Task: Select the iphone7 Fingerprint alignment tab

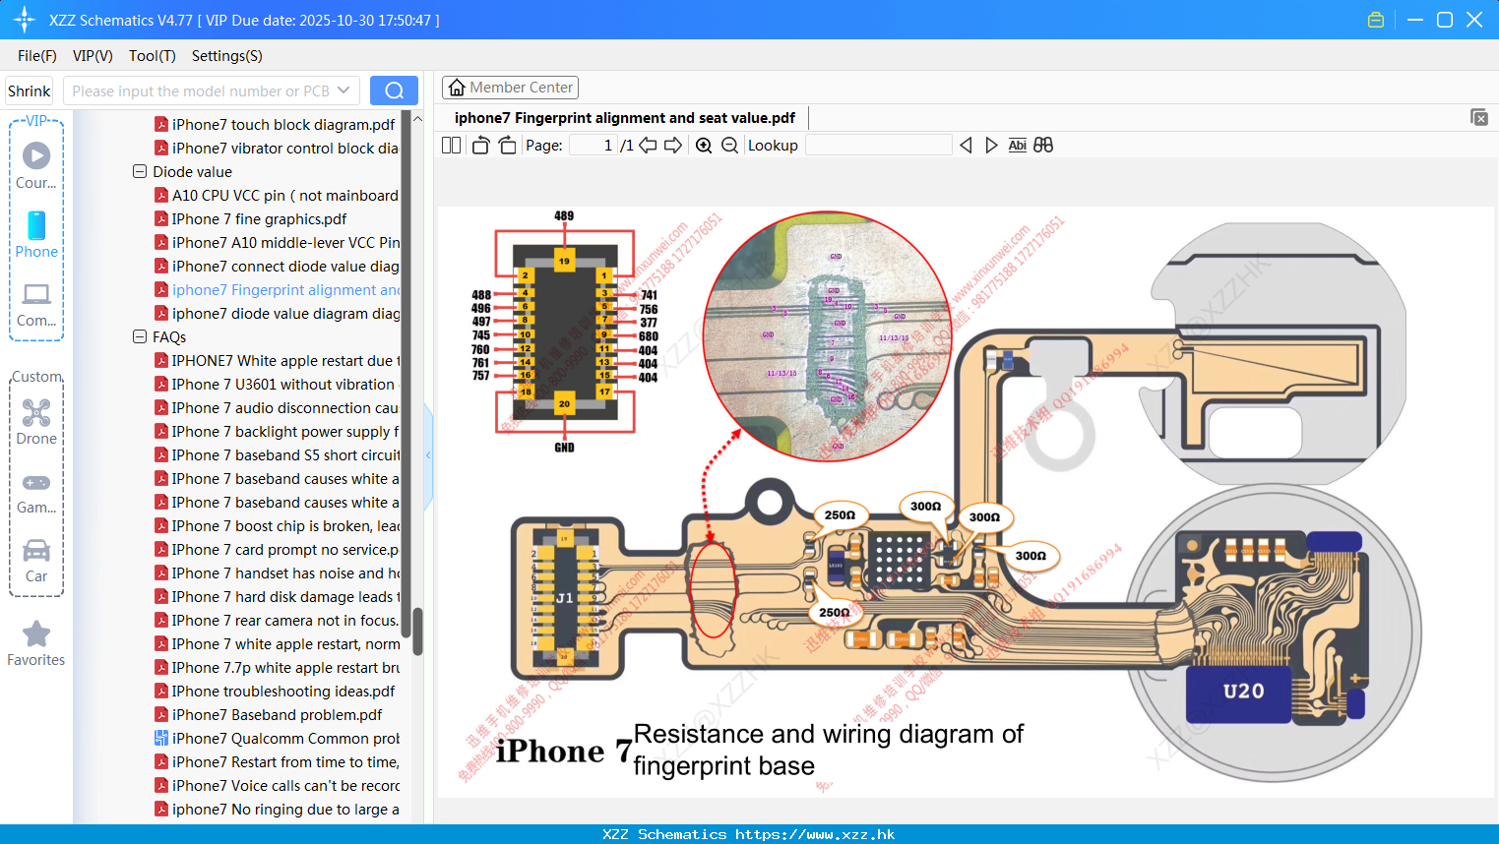Action: pyautogui.click(x=625, y=118)
